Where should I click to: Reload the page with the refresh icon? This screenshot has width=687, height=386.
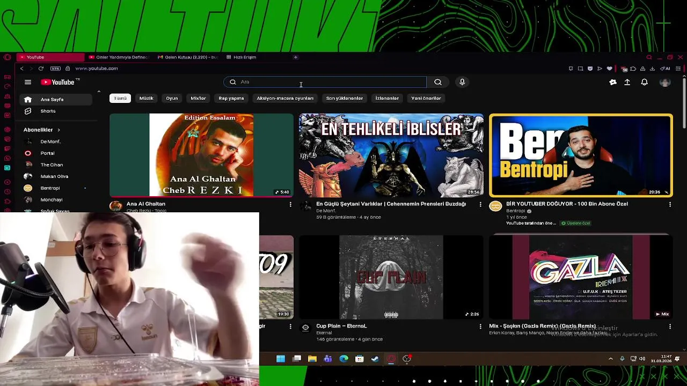(41, 69)
